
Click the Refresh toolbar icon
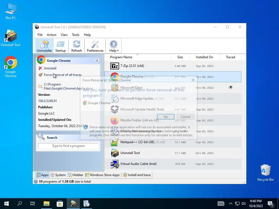point(77,46)
